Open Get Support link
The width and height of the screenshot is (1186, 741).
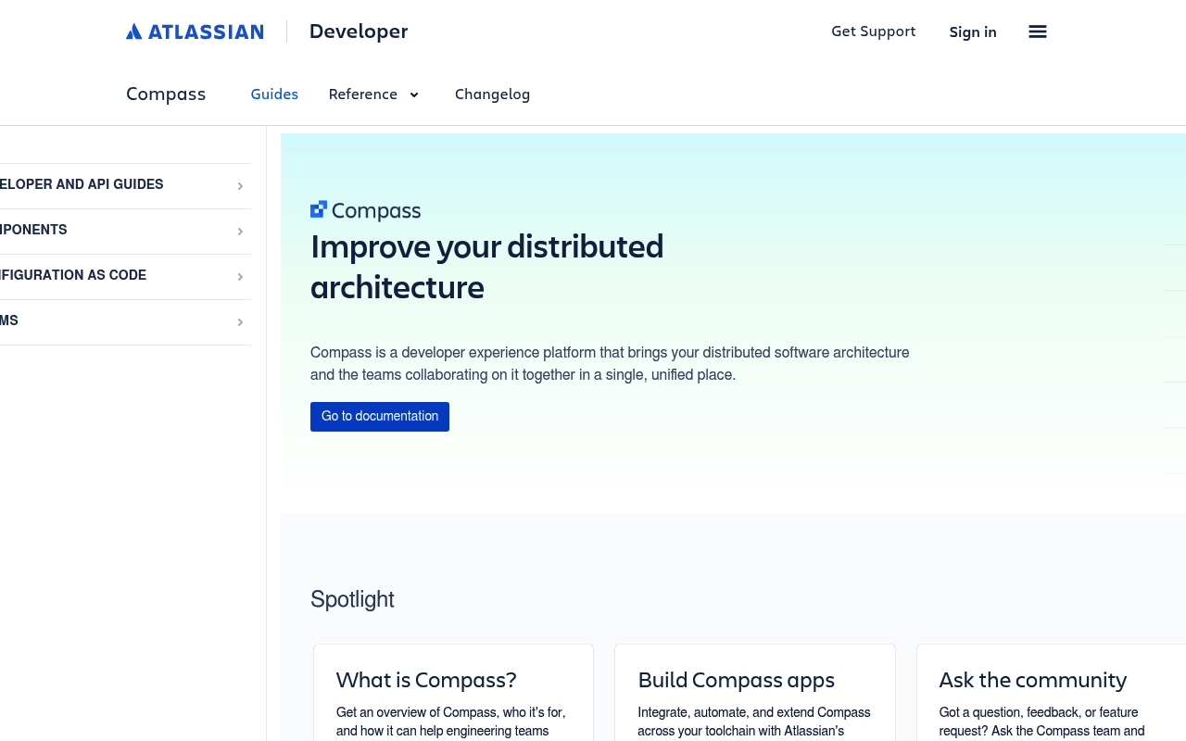click(873, 31)
